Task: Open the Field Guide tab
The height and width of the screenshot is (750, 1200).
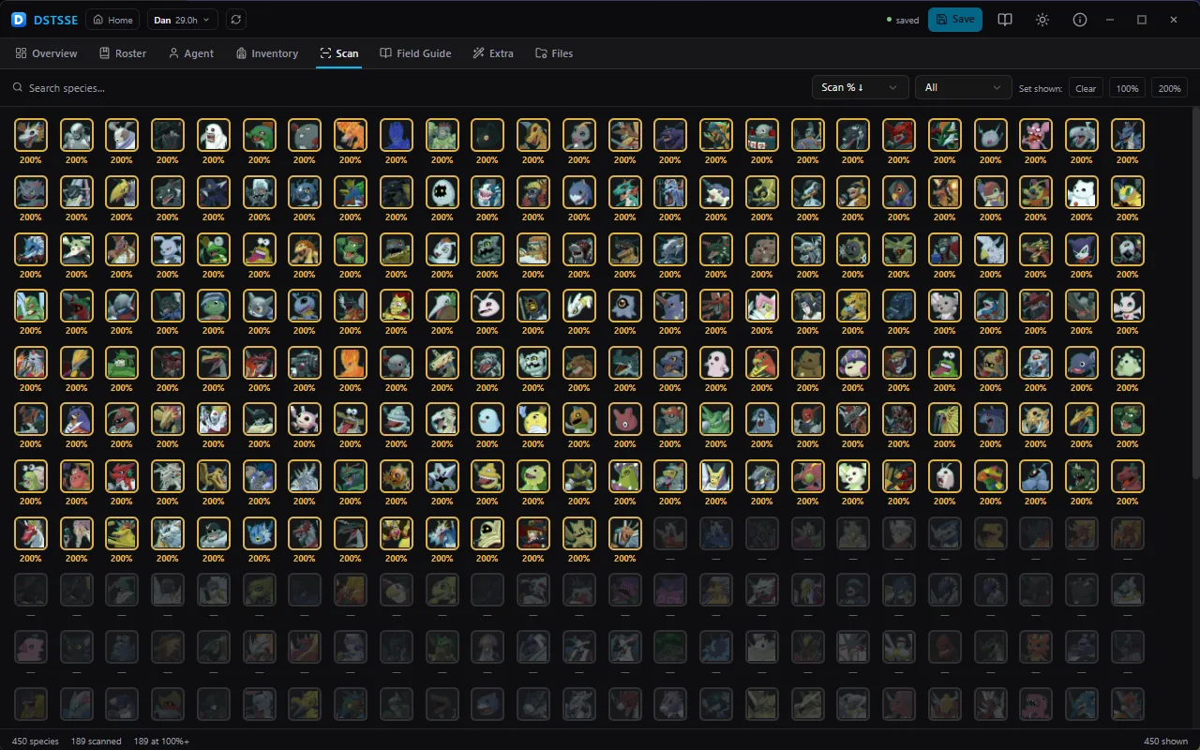Action: (415, 53)
